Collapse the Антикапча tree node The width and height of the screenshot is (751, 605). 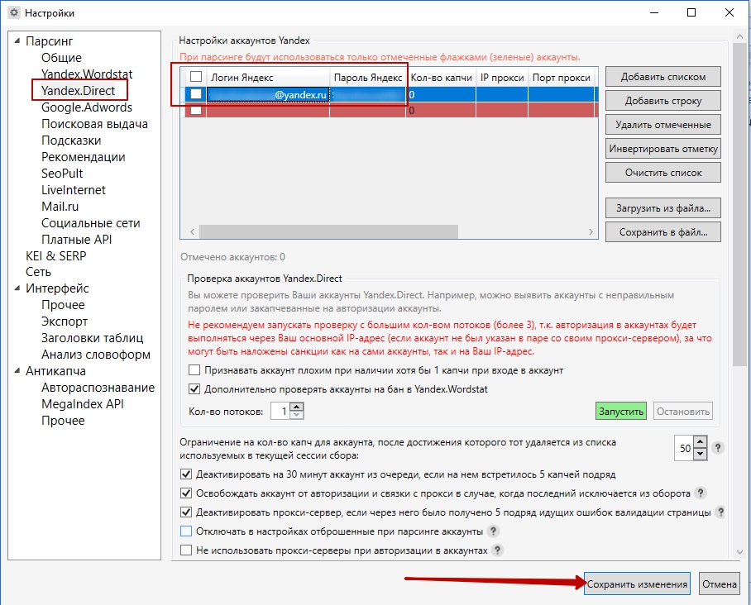click(x=17, y=370)
